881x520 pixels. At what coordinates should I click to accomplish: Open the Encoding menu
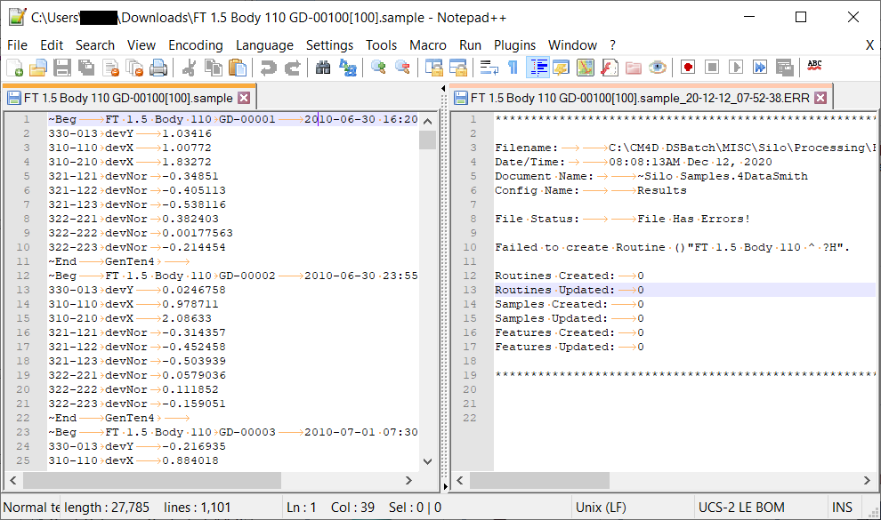pyautogui.click(x=195, y=45)
